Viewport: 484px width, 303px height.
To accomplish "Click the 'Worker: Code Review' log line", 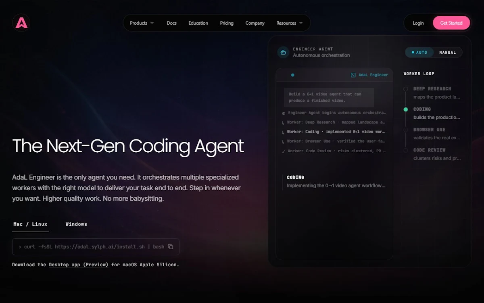I will pyautogui.click(x=334, y=151).
